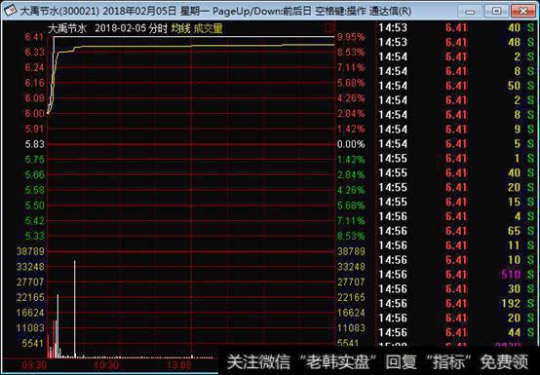Click the 6.00 price axis label
This screenshot has height=375, width=540.
click(35, 114)
